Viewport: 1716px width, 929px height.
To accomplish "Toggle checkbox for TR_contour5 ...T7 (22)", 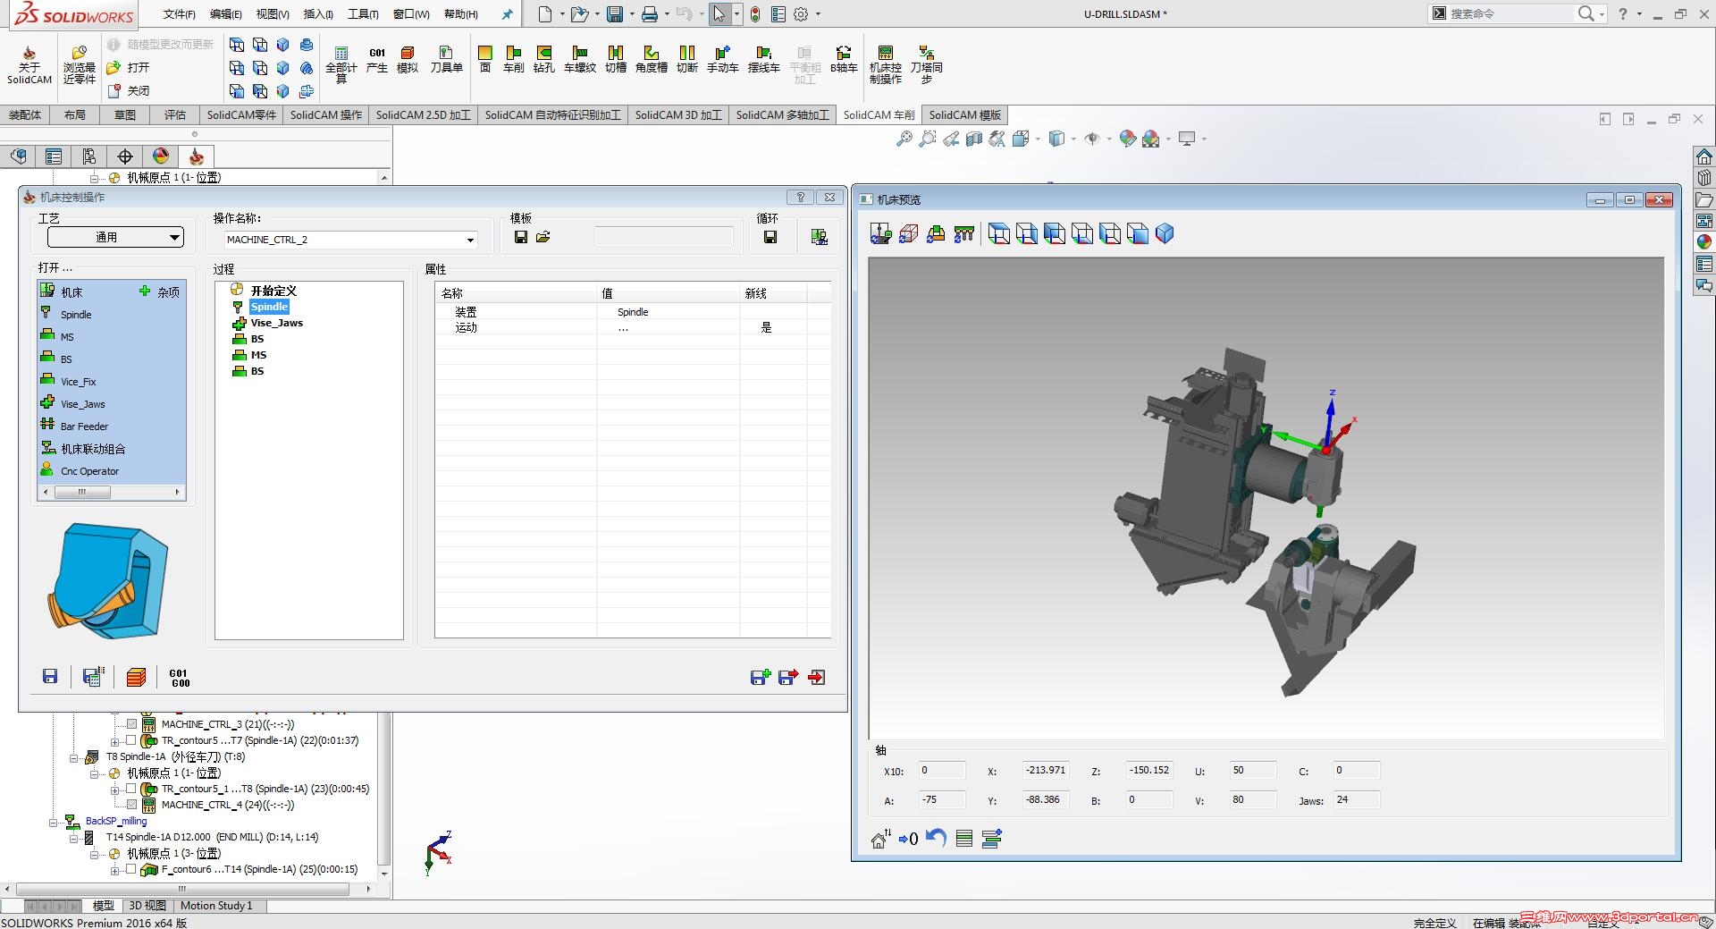I will [131, 740].
